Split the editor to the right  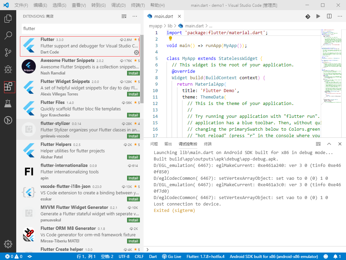click(329, 16)
